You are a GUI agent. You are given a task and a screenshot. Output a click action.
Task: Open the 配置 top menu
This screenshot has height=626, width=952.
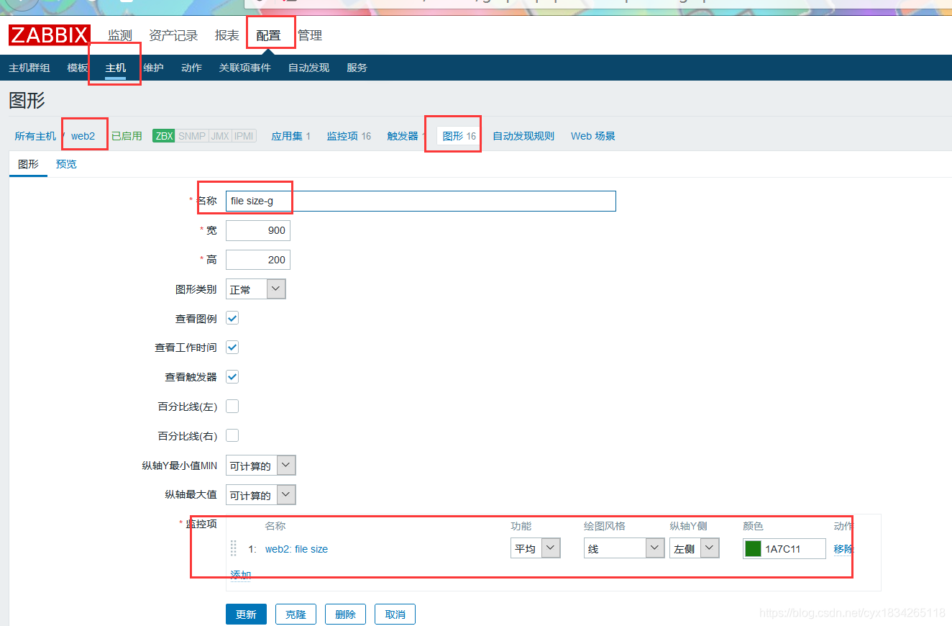[268, 35]
